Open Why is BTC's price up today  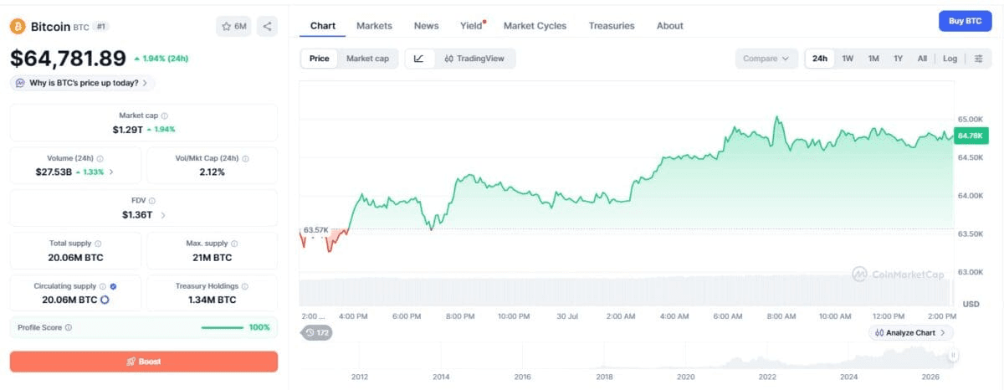click(83, 83)
